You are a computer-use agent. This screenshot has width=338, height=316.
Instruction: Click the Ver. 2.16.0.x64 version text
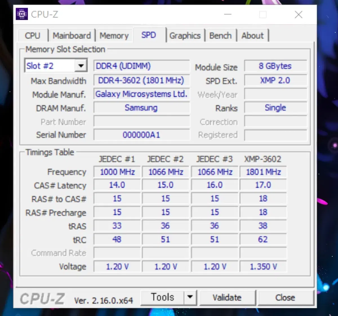coord(103,301)
